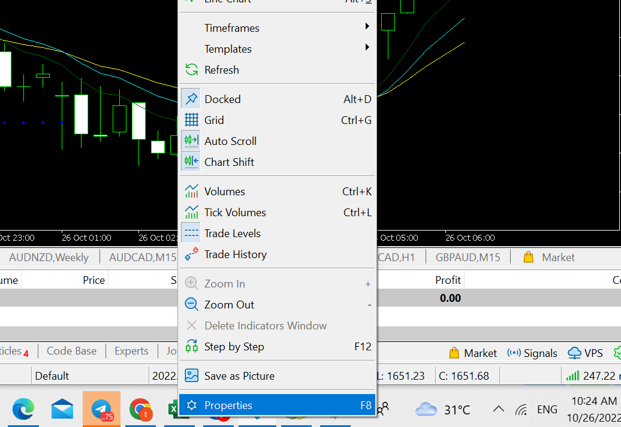The height and width of the screenshot is (427, 621).
Task: Toggle Chart Shift on
Action: coord(230,162)
